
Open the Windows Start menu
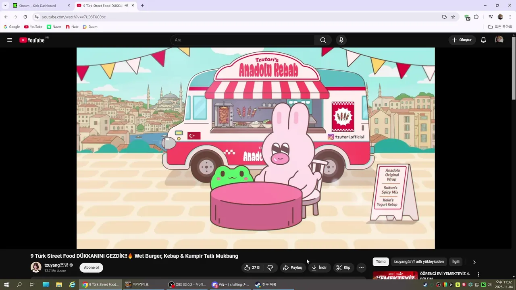pos(6,284)
